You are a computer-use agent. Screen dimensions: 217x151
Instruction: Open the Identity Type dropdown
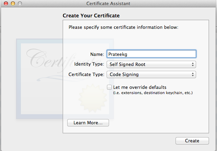152,65
